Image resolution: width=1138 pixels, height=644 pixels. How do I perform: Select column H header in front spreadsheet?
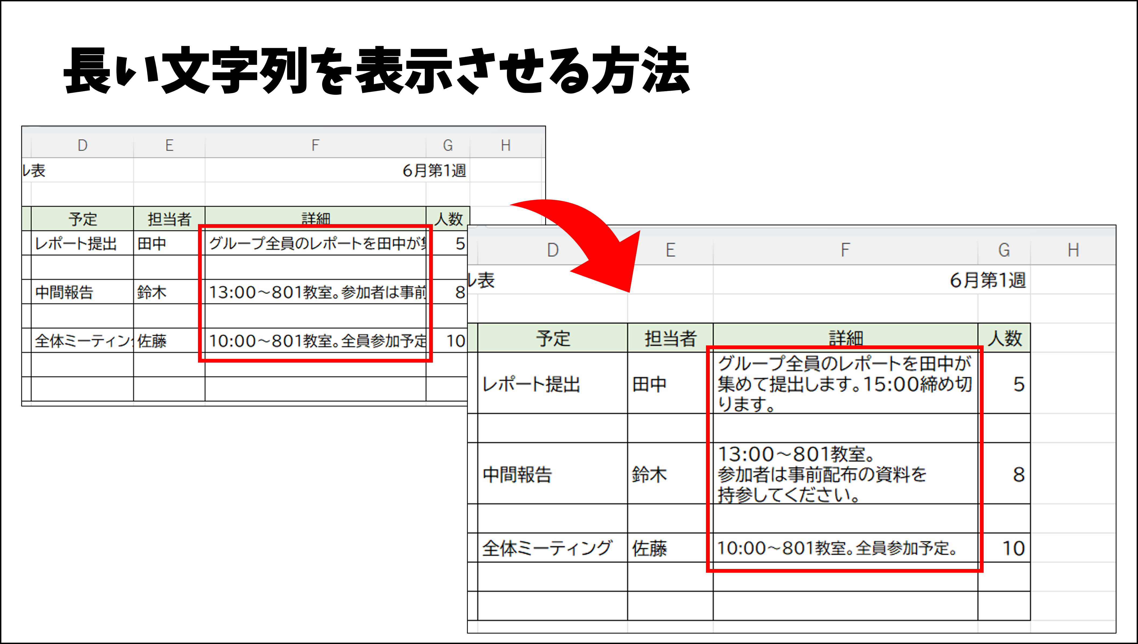pyautogui.click(x=1073, y=250)
